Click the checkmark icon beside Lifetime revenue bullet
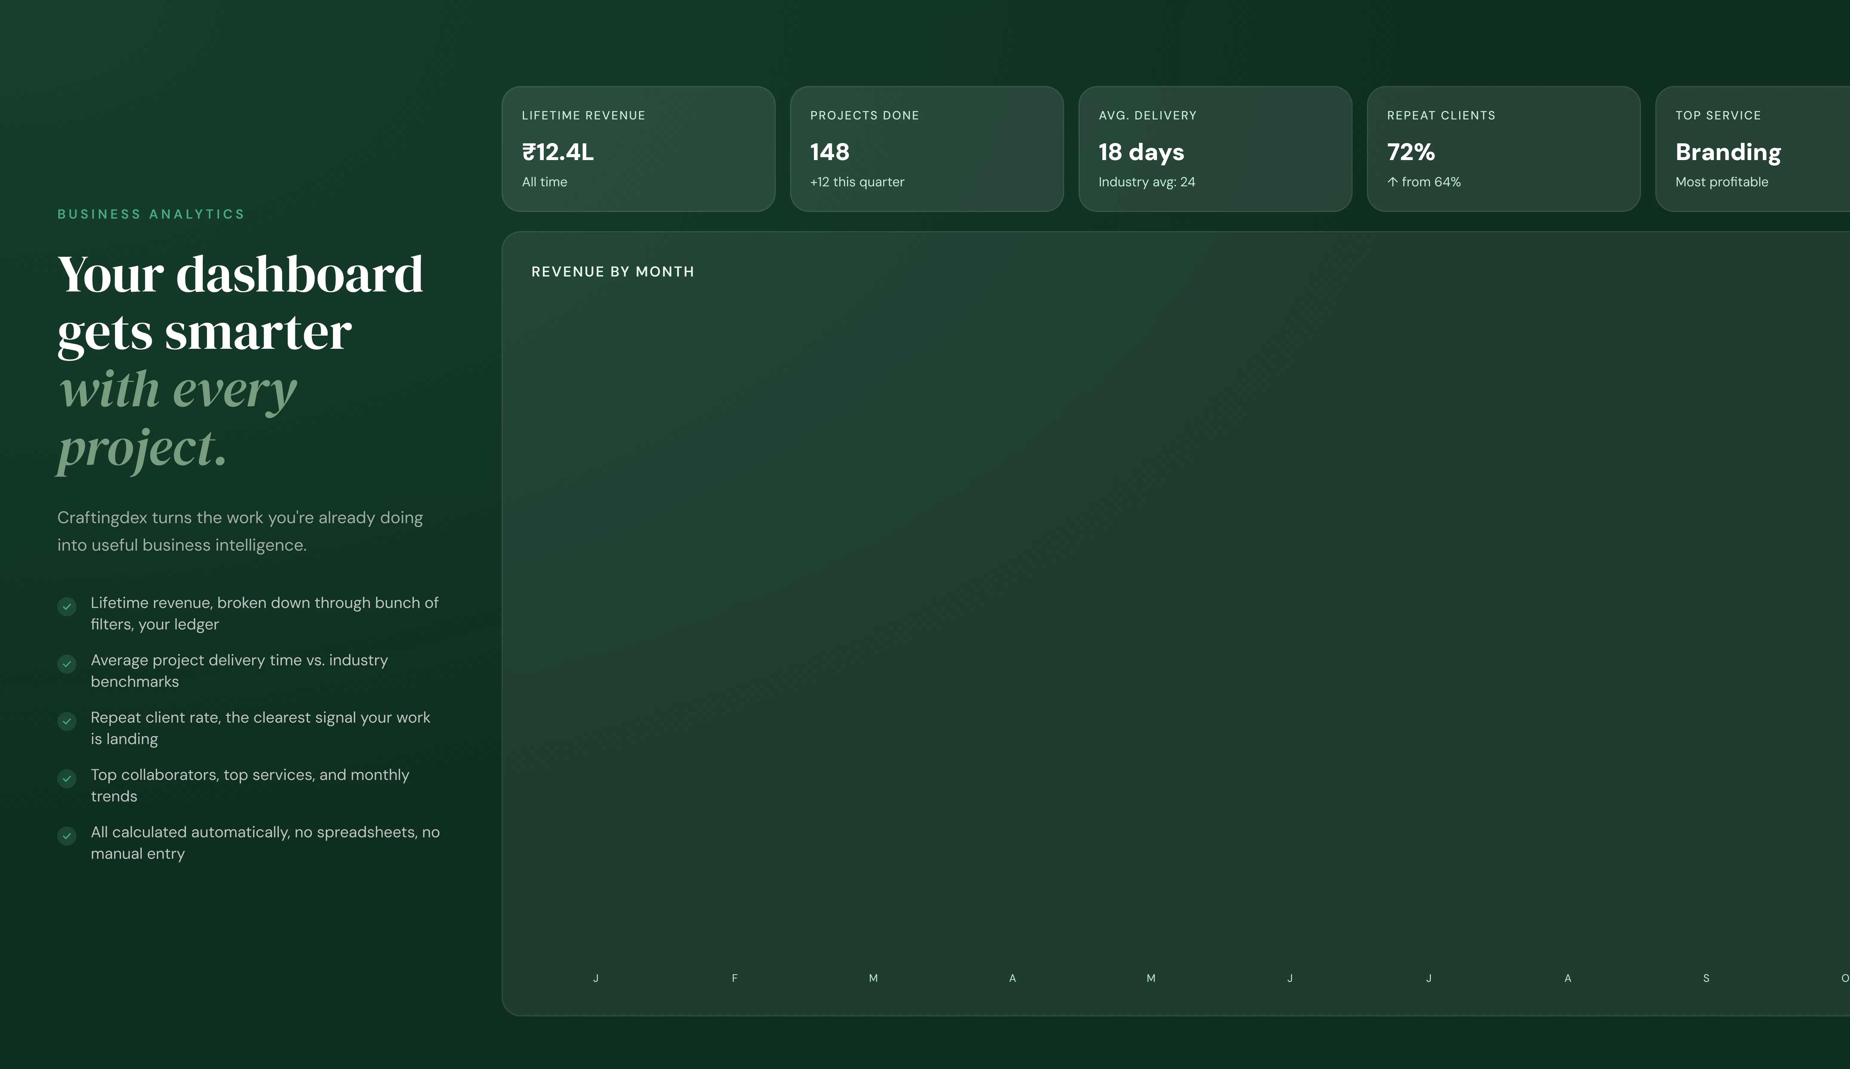1850x1069 pixels. click(67, 606)
